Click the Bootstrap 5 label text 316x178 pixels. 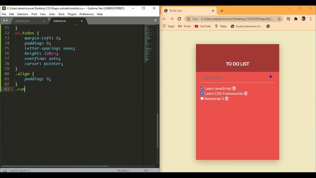pyautogui.click(x=214, y=99)
